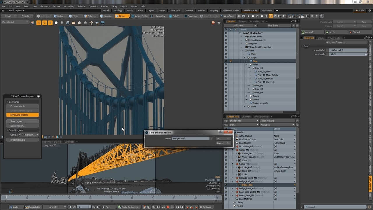Select Polygons selection mode
Image resolution: width=373 pixels, height=210 pixels.
click(90, 16)
